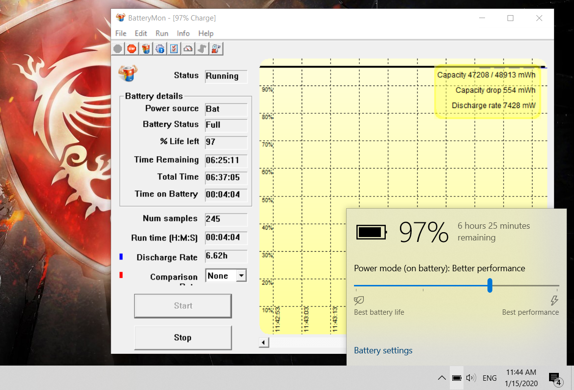Click the Power source field showing Bat

click(x=226, y=109)
